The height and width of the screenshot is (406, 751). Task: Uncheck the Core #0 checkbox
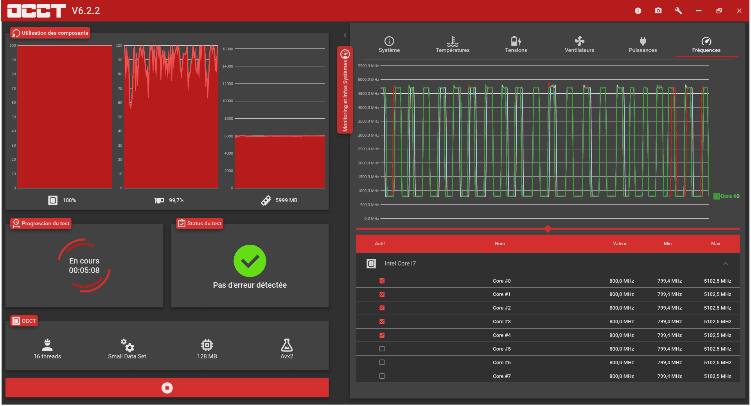point(382,281)
